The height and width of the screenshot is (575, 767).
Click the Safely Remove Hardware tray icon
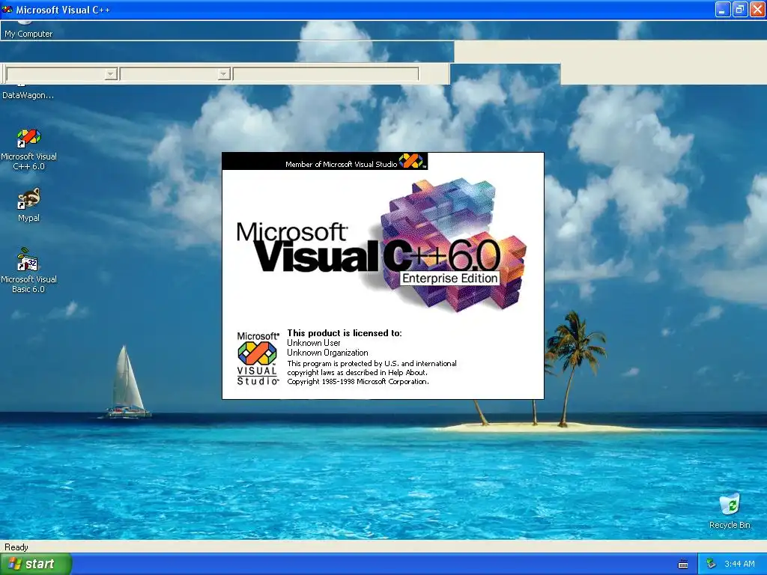pos(712,564)
